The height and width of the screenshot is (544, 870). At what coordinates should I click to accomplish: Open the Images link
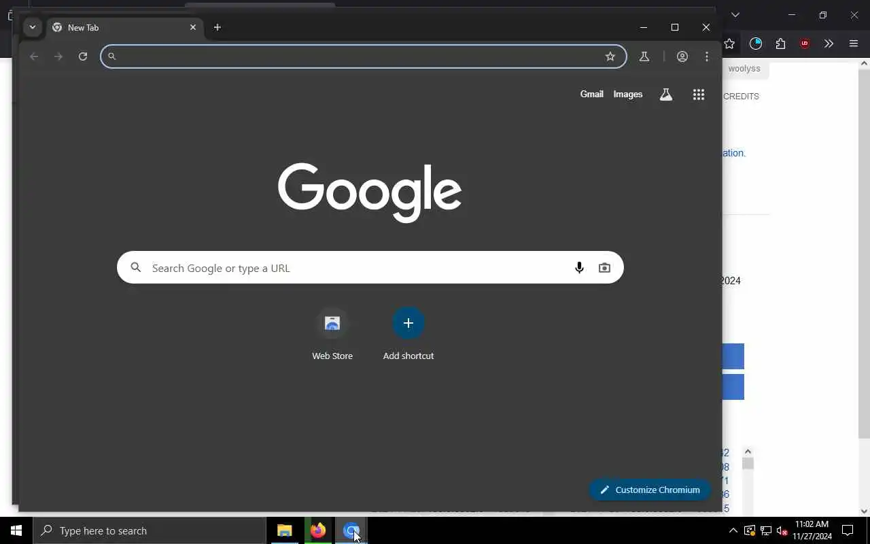point(628,95)
